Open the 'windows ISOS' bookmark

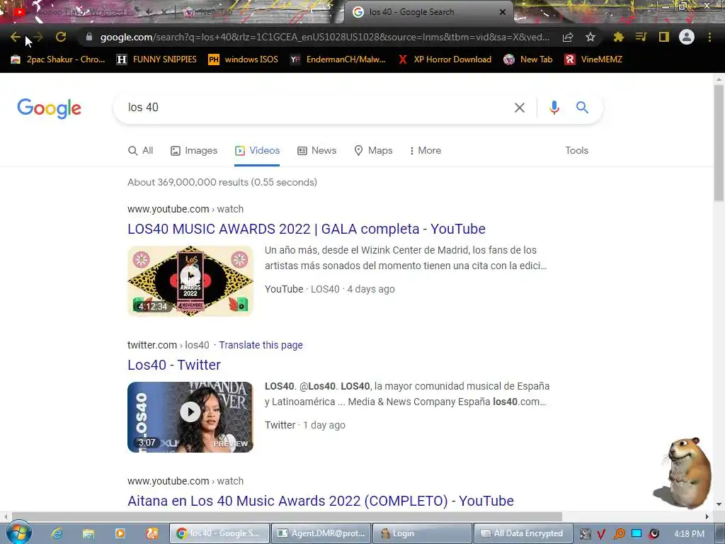(244, 59)
